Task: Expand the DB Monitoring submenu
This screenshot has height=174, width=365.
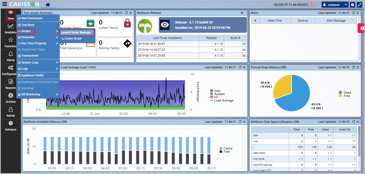Action: pyautogui.click(x=38, y=94)
